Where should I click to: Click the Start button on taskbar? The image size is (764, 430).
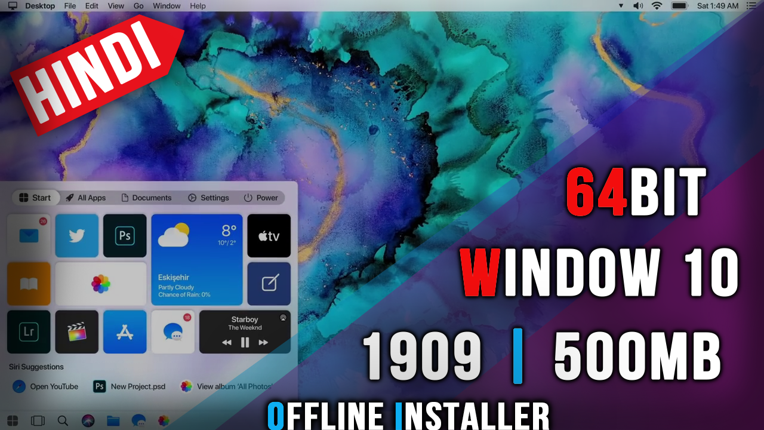click(x=13, y=420)
